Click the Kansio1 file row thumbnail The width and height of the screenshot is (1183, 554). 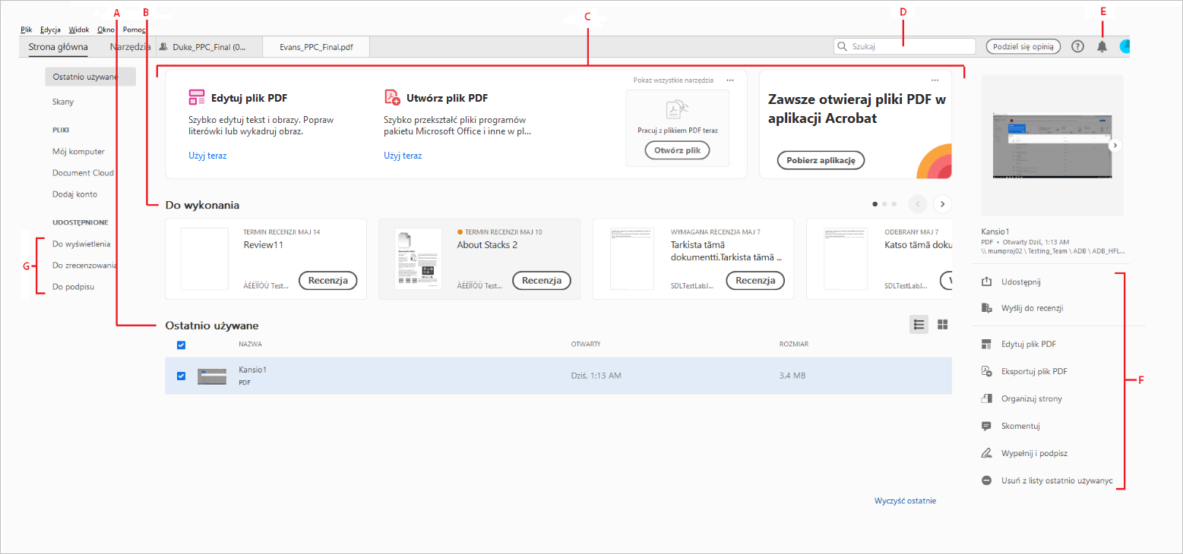tap(212, 376)
